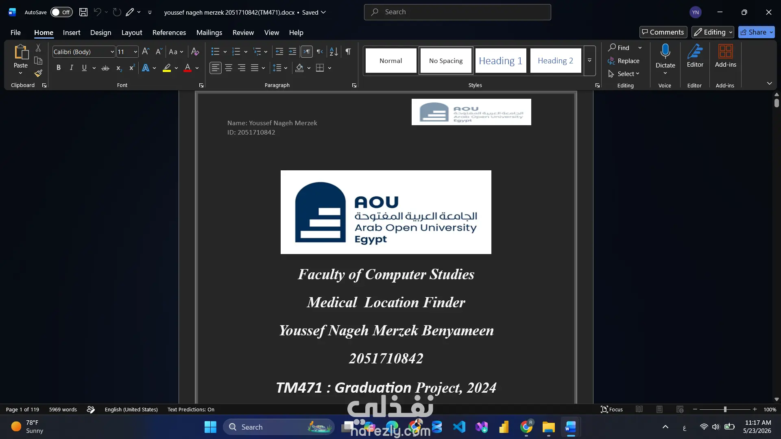Activate the Format Painter brush
This screenshot has width=781, height=439.
coord(38,74)
